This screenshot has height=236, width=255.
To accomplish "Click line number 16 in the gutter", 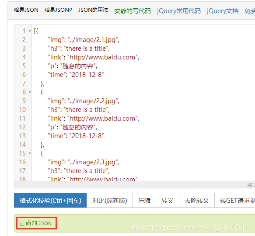I will pos(22,162).
